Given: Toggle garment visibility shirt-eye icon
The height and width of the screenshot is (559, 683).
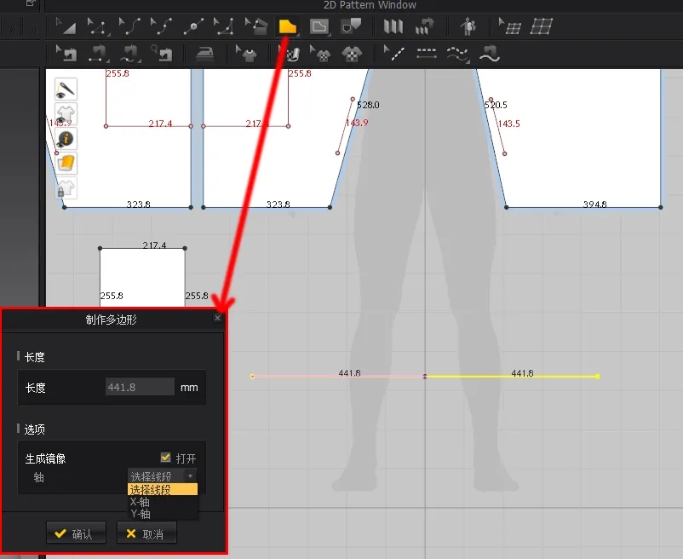Looking at the screenshot, I should coord(66,114).
